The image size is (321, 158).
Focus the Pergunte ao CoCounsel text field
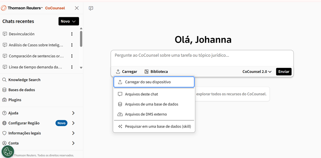[202, 55]
